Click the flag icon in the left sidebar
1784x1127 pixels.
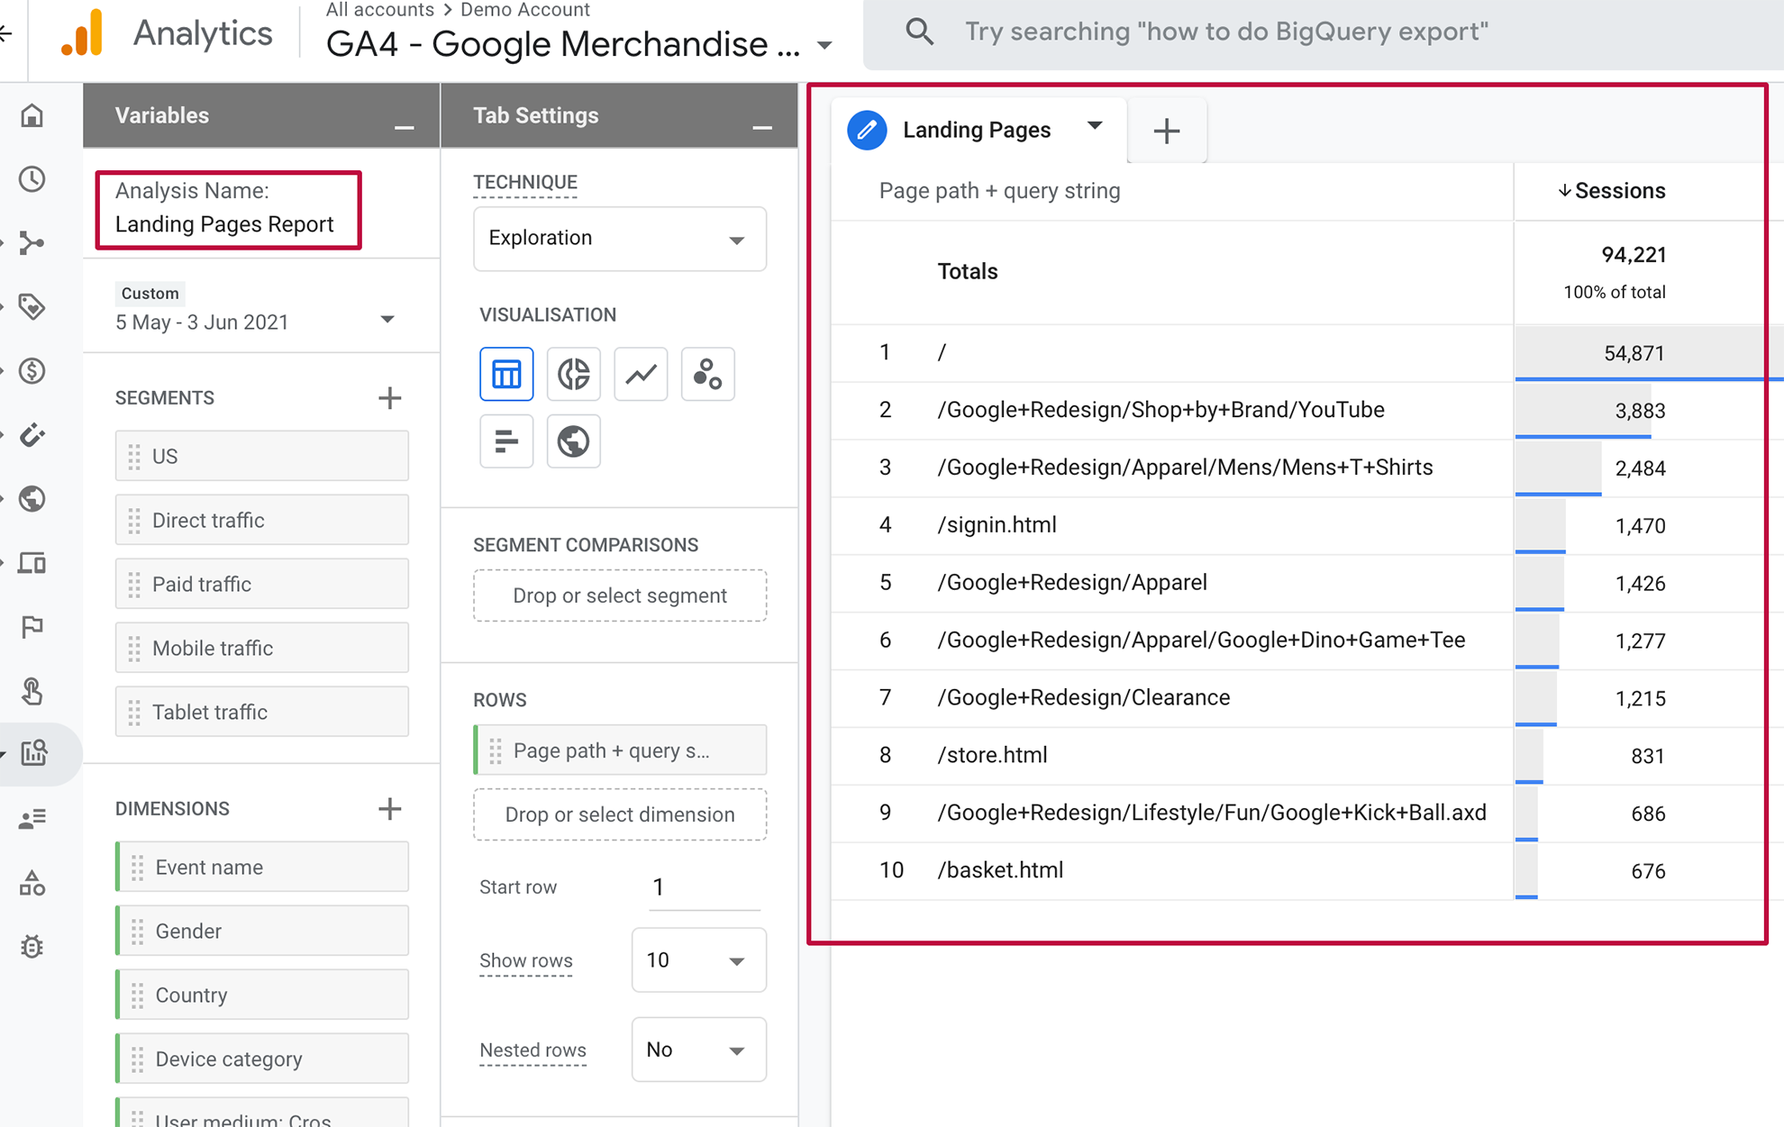coord(32,627)
